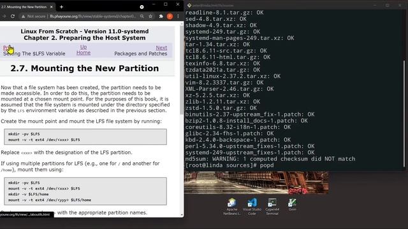This screenshot has height=229, width=408.
Task: Click the scroll-down arrow of browser page
Action: 182,215
